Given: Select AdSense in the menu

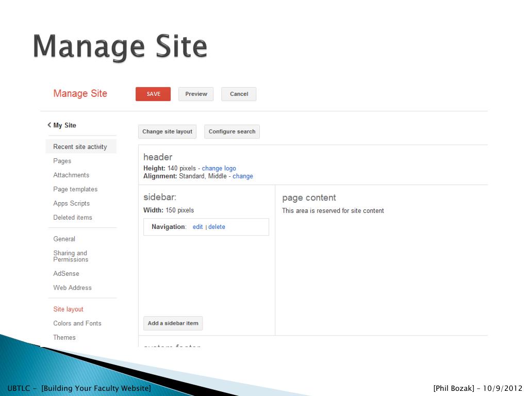Looking at the screenshot, I should pyautogui.click(x=66, y=273).
